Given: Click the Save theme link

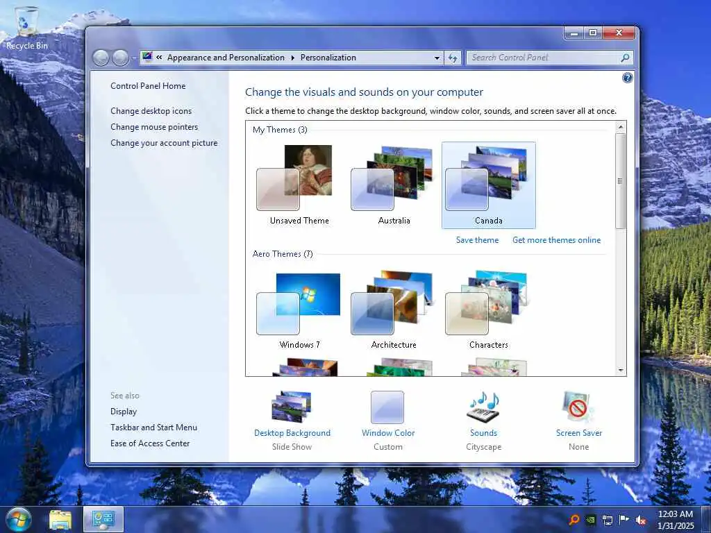Looking at the screenshot, I should click(x=477, y=239).
